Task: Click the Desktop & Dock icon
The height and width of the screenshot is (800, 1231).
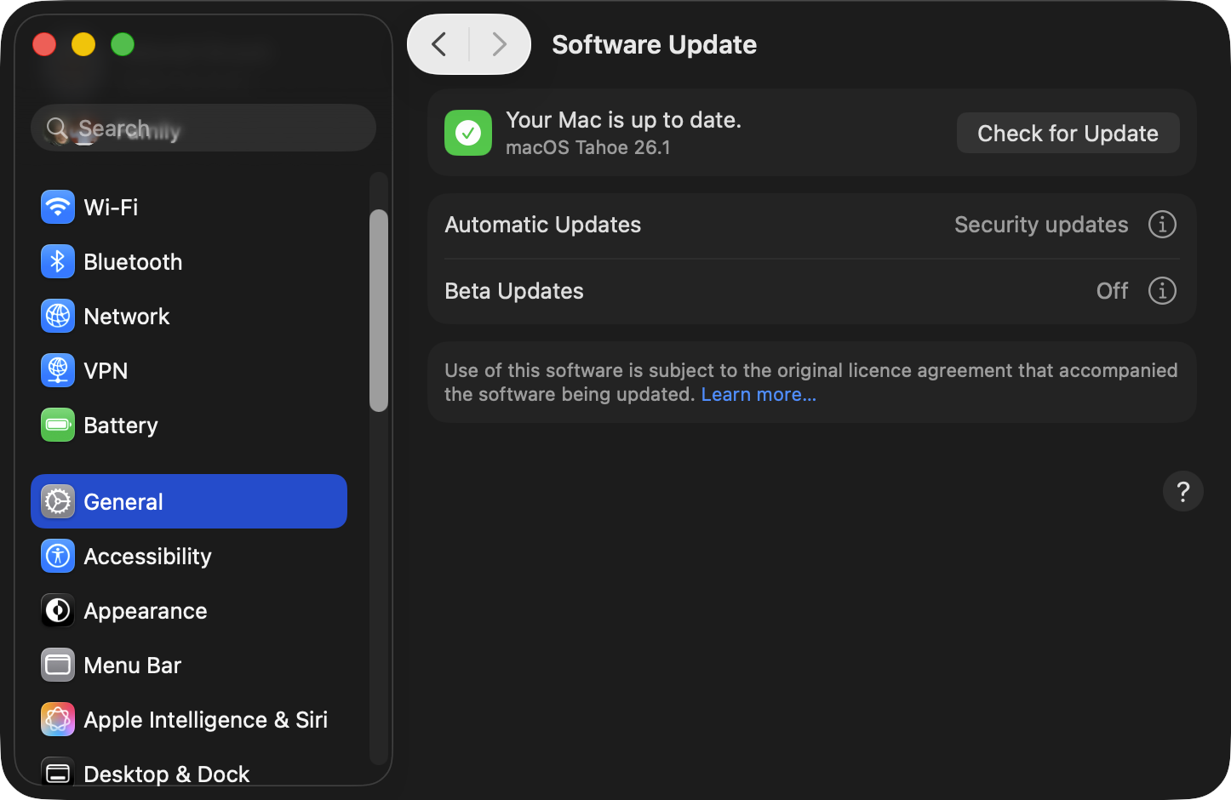Action: click(58, 773)
